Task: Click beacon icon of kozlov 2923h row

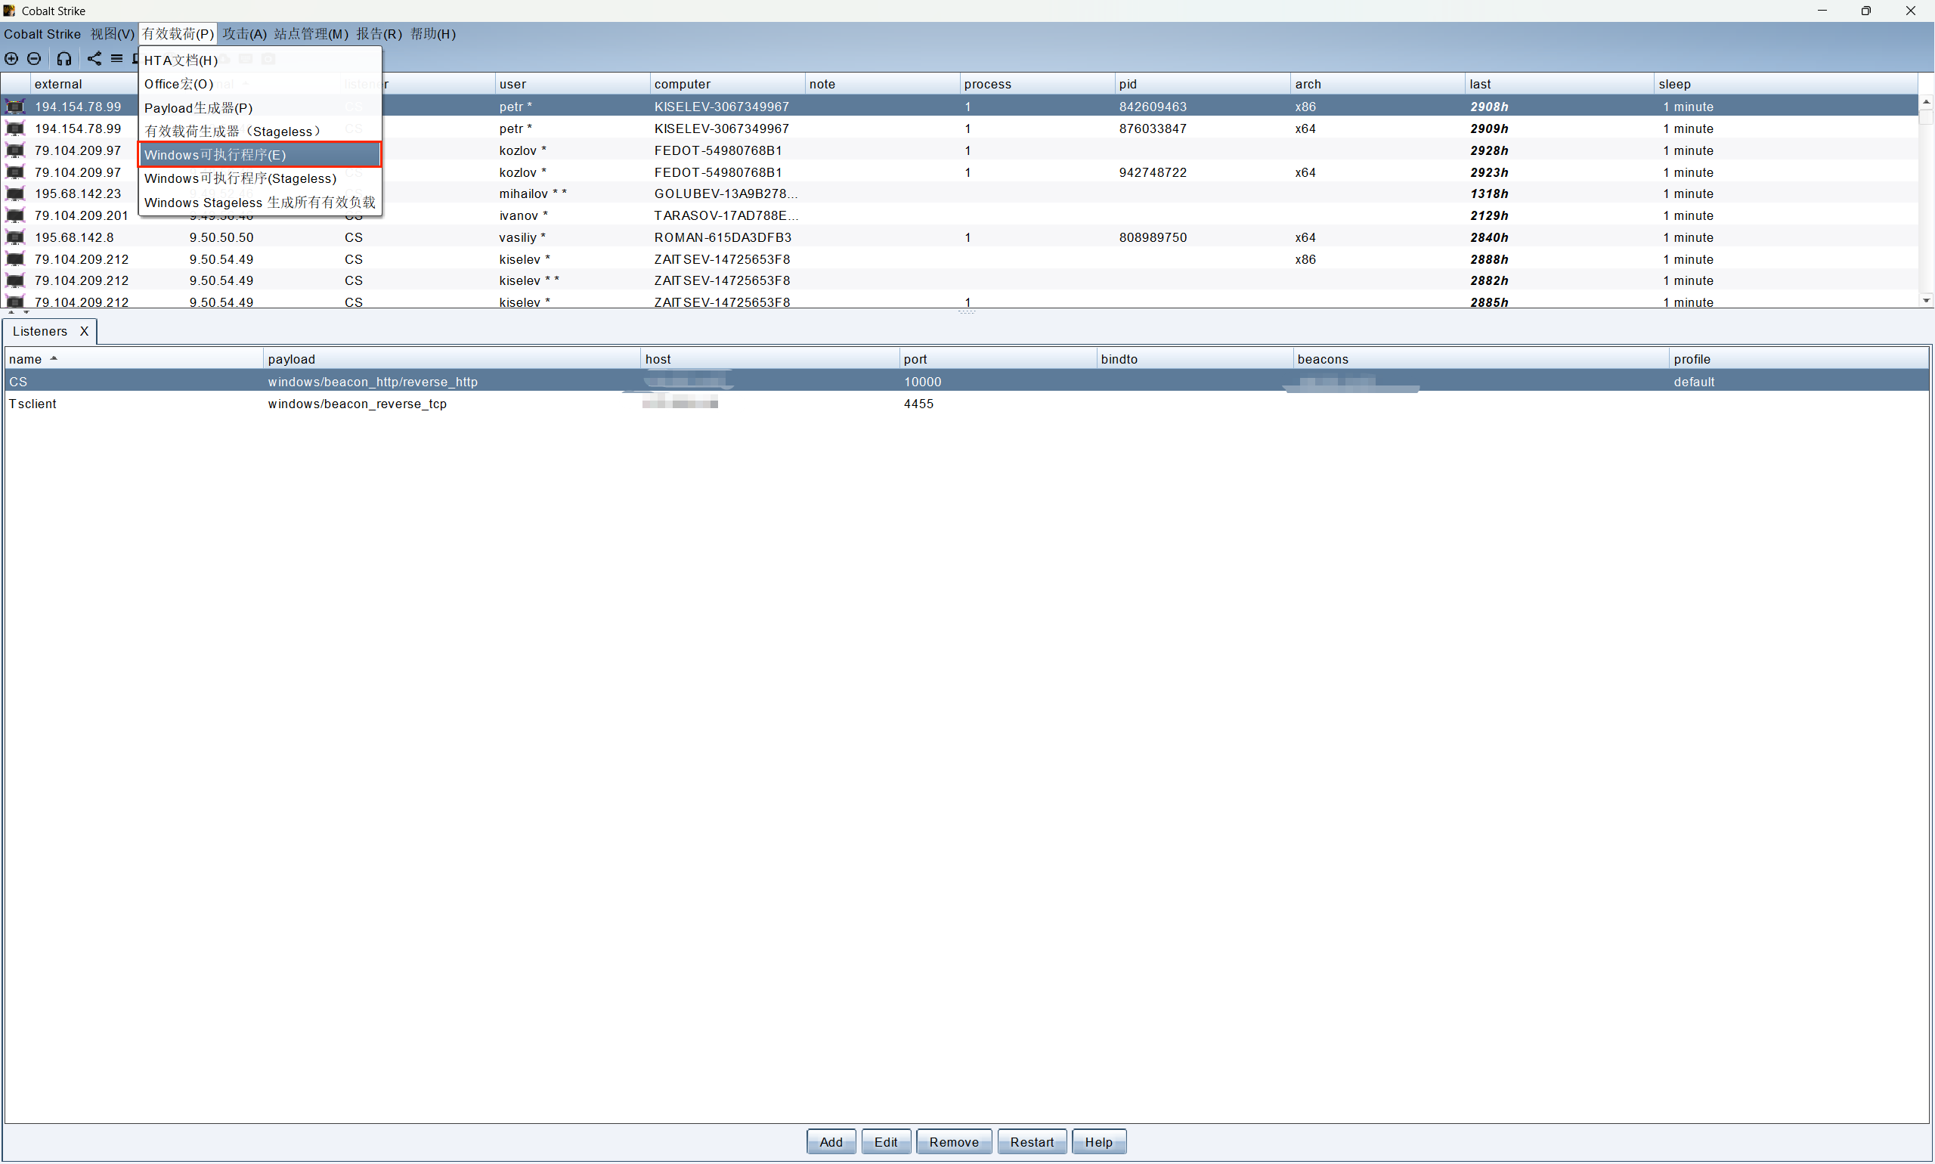Action: point(15,172)
